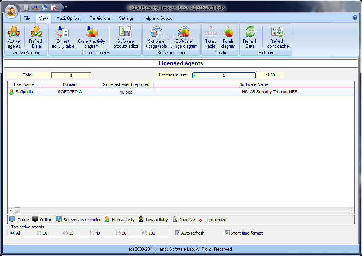Click the copyright Handy Software Lab text
362x256 pixels.
point(181,249)
